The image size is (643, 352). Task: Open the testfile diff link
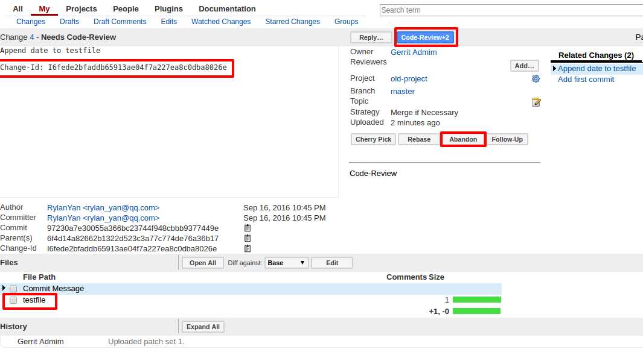click(34, 300)
